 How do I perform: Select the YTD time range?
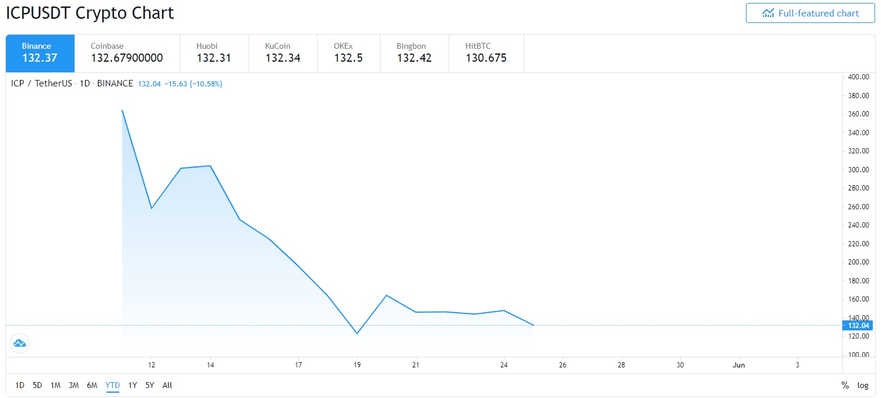point(112,386)
